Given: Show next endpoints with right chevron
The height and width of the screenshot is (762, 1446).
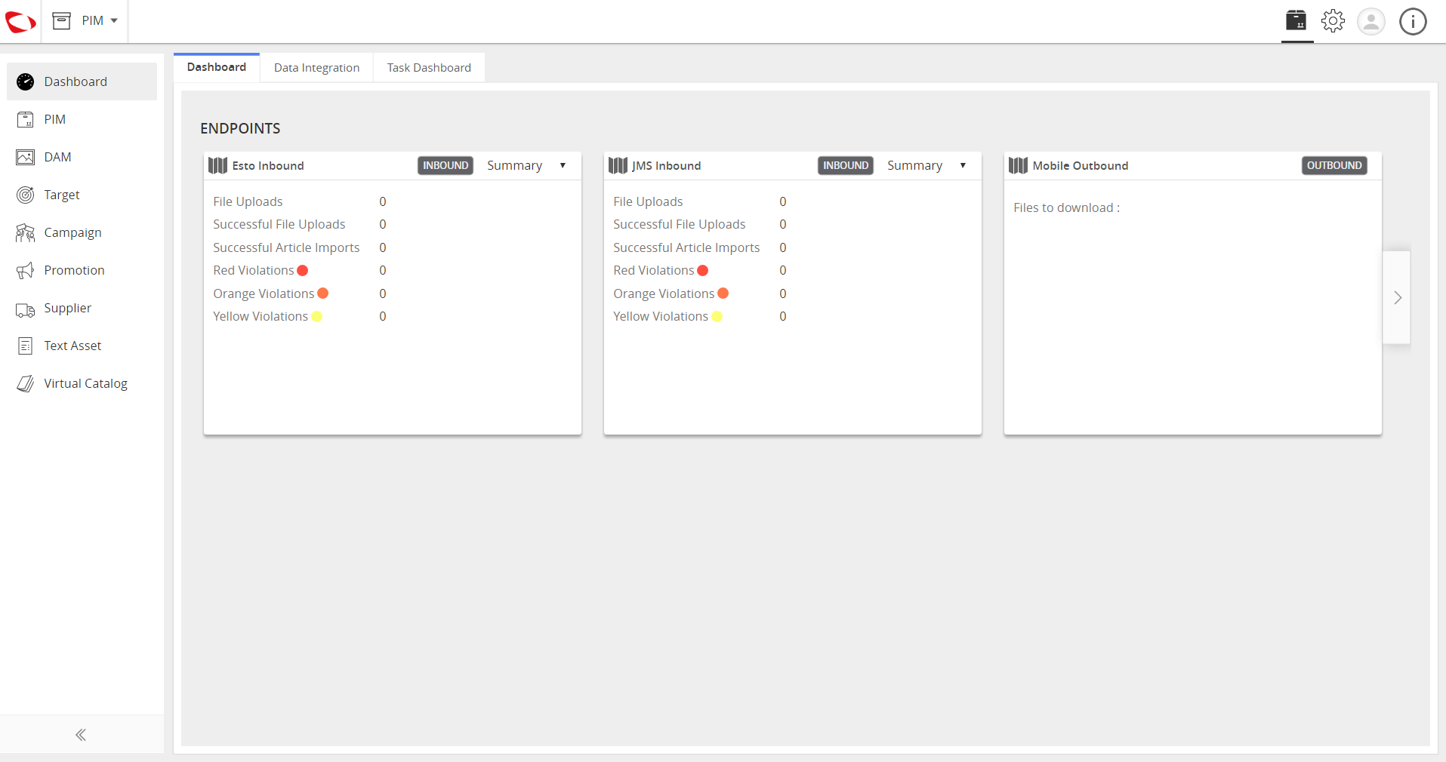Looking at the screenshot, I should pyautogui.click(x=1397, y=297).
